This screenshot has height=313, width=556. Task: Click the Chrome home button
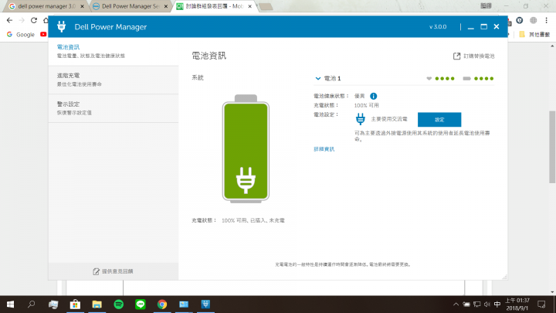coord(46,20)
